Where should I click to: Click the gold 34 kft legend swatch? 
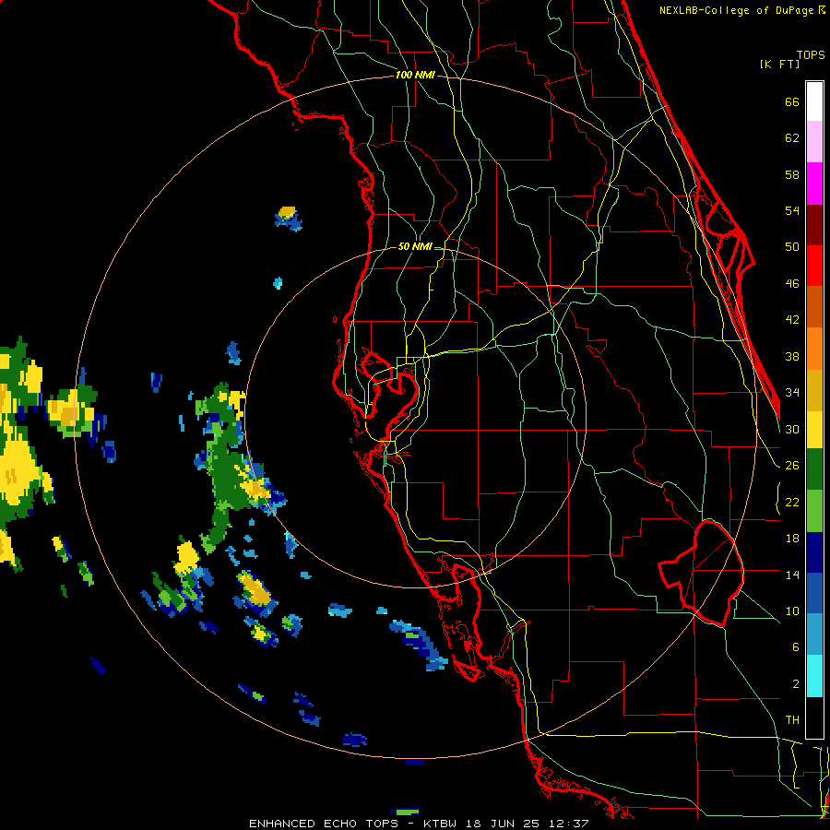coord(814,390)
